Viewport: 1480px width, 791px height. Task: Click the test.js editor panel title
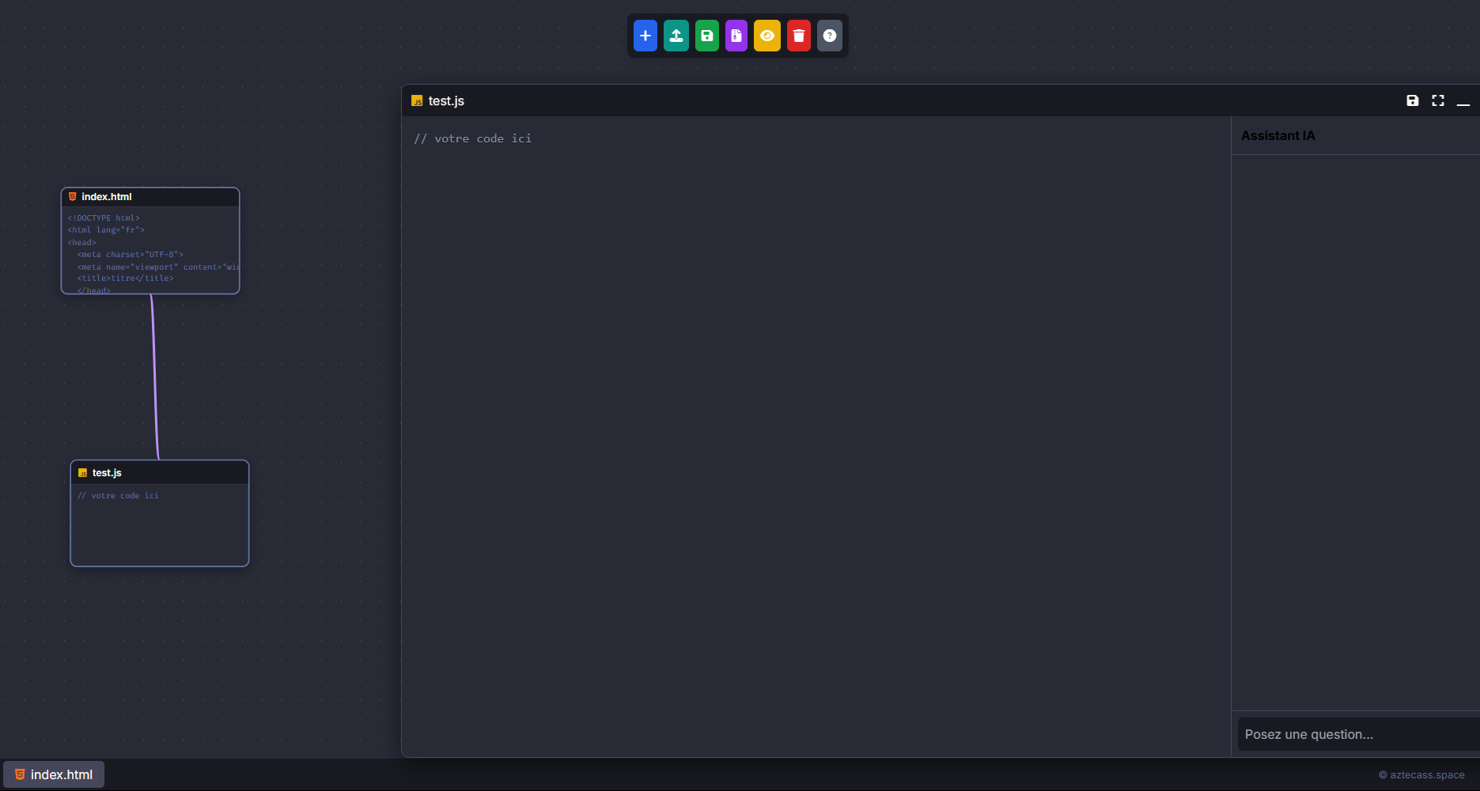tap(446, 101)
